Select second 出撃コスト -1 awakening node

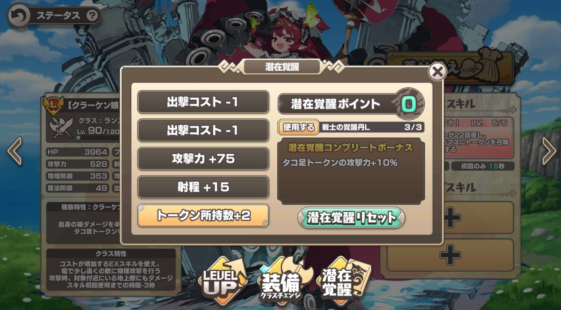[x=203, y=130]
